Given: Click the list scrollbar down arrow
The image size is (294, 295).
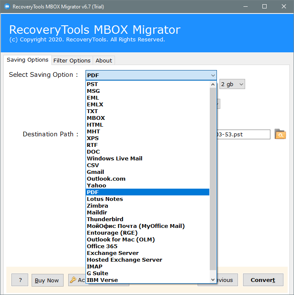Looking at the screenshot, I should click(x=213, y=280).
